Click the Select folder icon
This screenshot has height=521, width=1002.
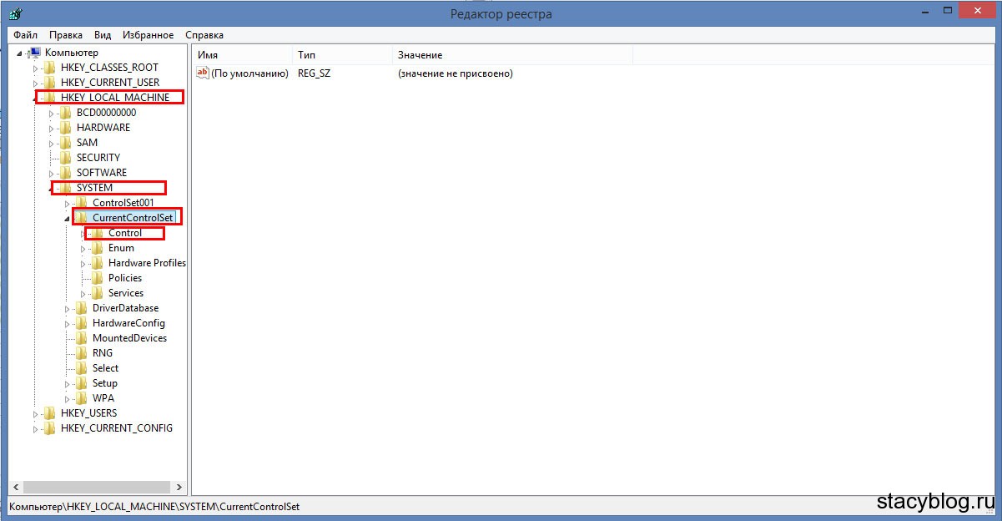82,368
